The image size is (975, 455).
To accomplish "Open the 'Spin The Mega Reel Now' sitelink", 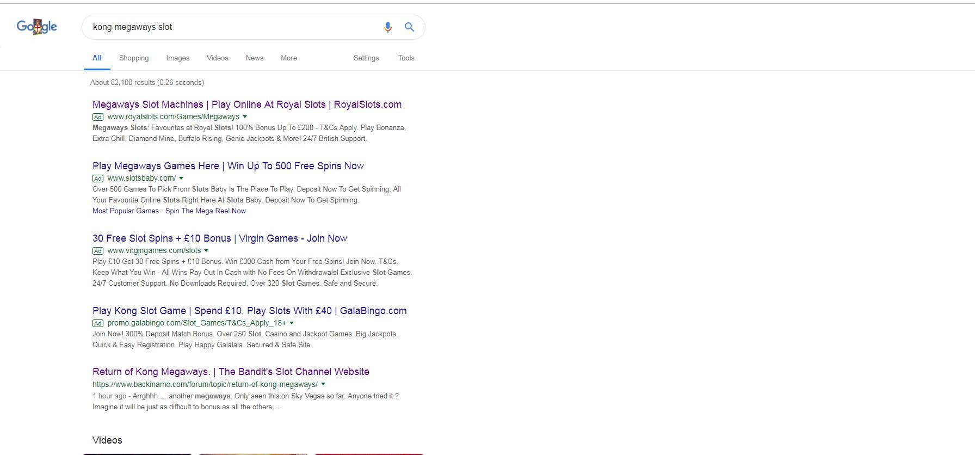I will (x=206, y=211).
